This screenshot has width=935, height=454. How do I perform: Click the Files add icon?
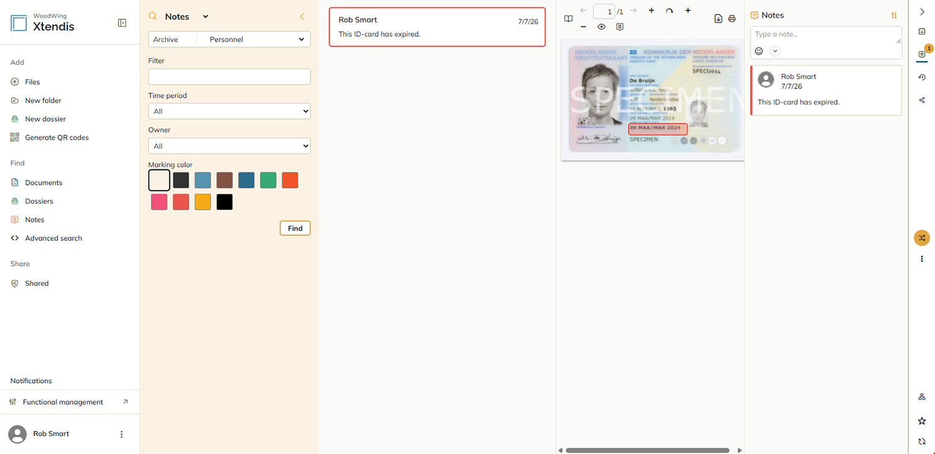(15, 82)
